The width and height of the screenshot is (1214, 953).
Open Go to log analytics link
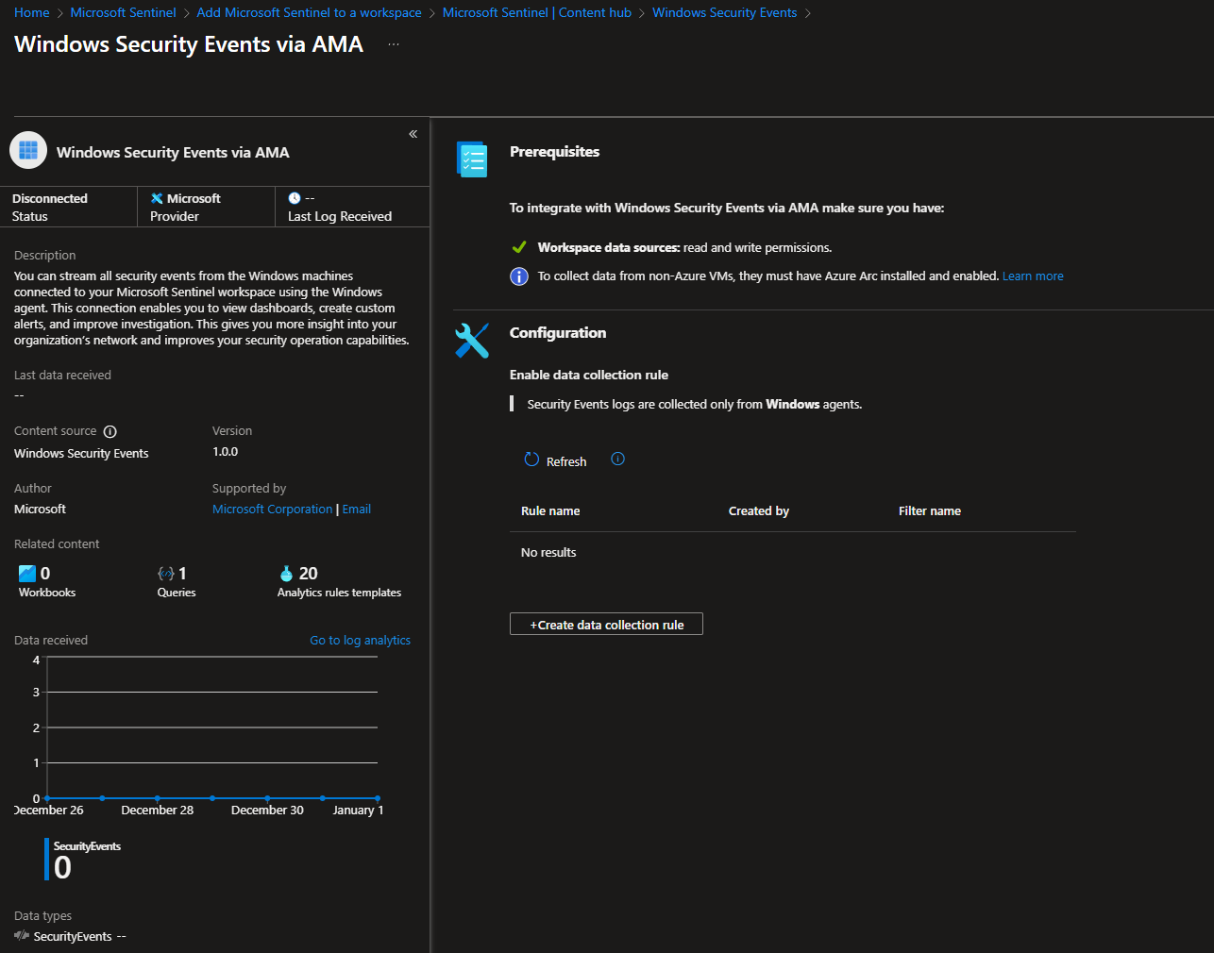[360, 640]
